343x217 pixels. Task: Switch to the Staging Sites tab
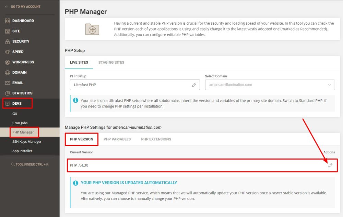pyautogui.click(x=111, y=62)
